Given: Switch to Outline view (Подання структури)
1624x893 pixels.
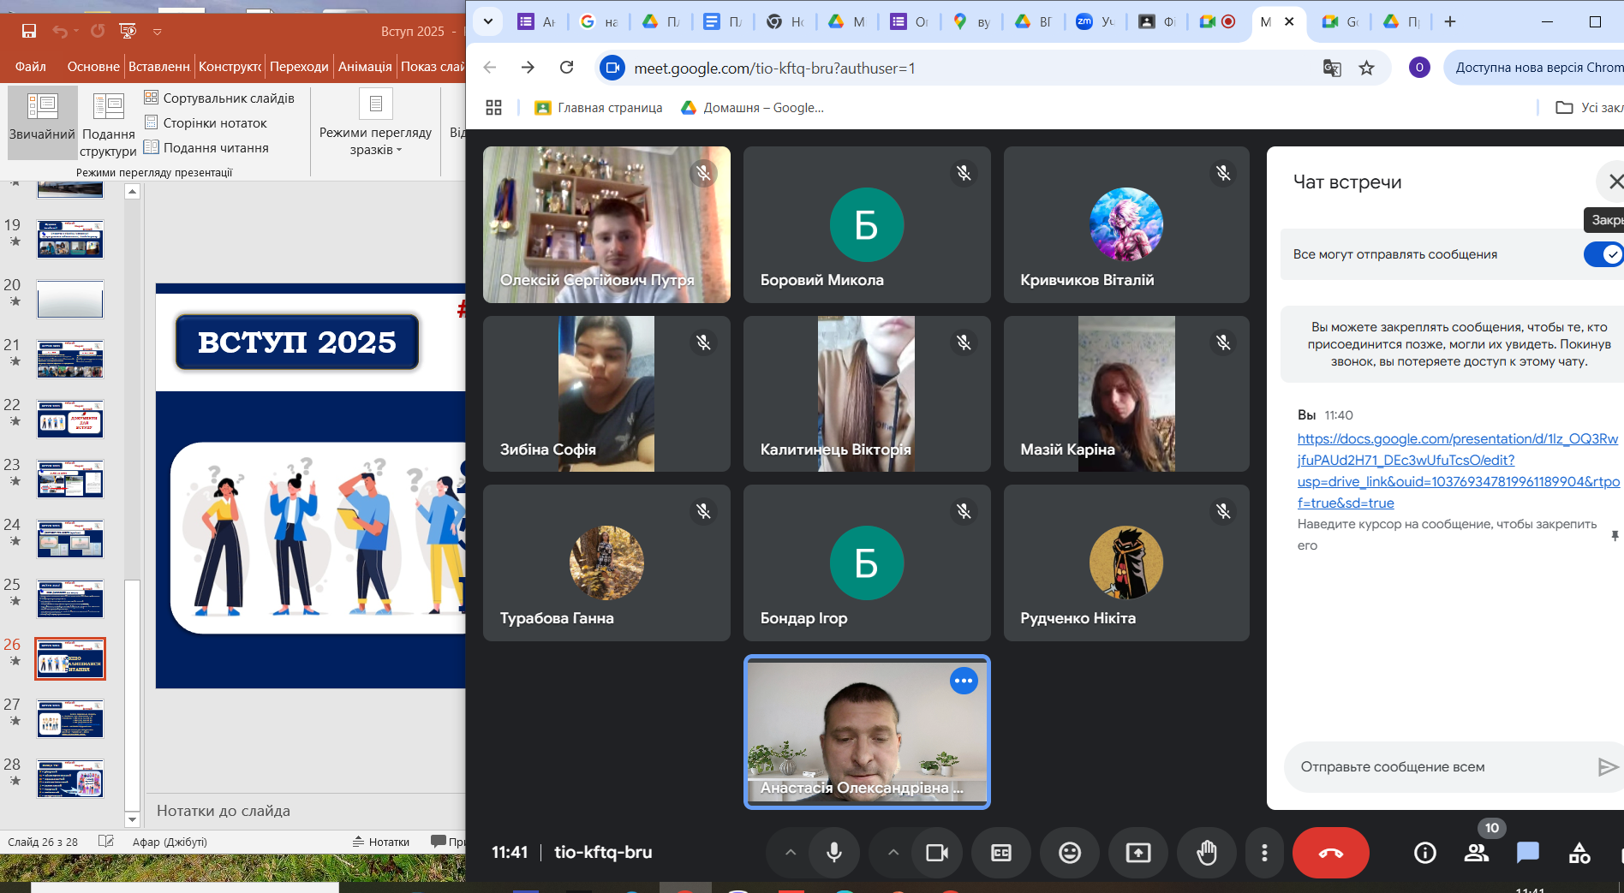Looking at the screenshot, I should coord(108,124).
